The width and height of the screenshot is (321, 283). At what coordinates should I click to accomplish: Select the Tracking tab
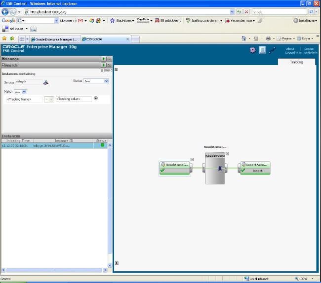[x=296, y=62]
